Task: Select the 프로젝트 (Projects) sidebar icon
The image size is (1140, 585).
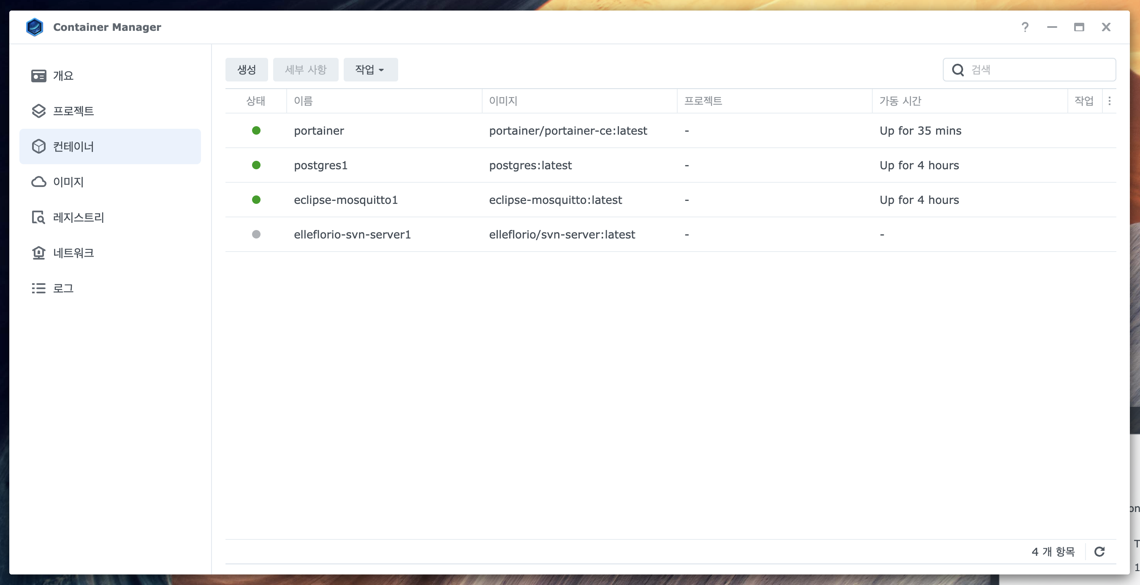Action: point(38,111)
